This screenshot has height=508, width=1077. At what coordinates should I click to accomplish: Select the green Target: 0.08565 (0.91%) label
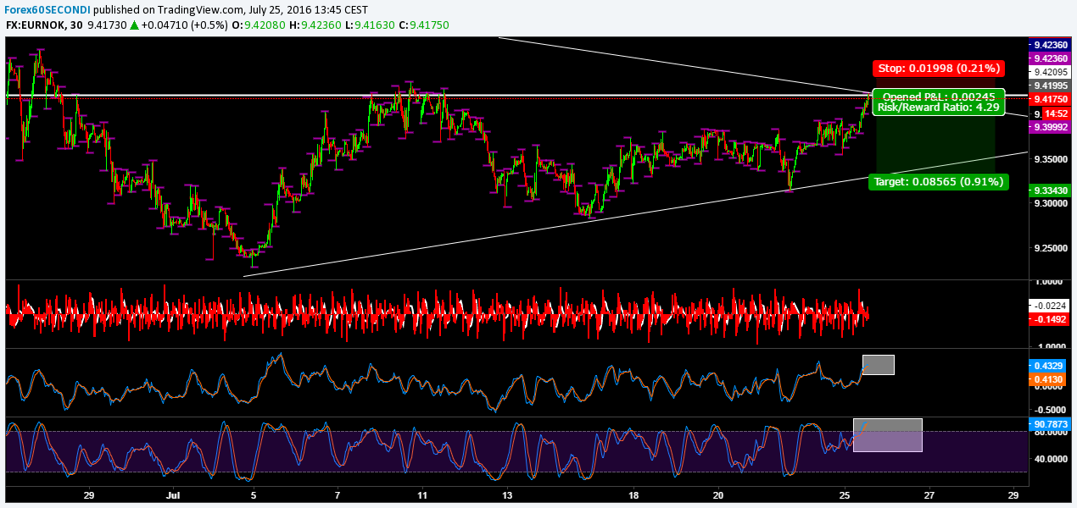(x=938, y=181)
